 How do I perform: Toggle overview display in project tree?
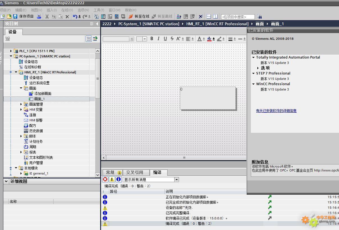(x=88, y=39)
